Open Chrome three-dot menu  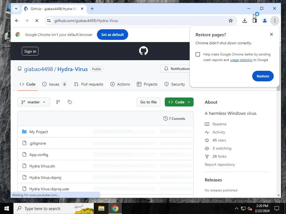(275, 21)
